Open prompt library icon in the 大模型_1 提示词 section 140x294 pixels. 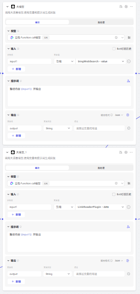coord(128,227)
